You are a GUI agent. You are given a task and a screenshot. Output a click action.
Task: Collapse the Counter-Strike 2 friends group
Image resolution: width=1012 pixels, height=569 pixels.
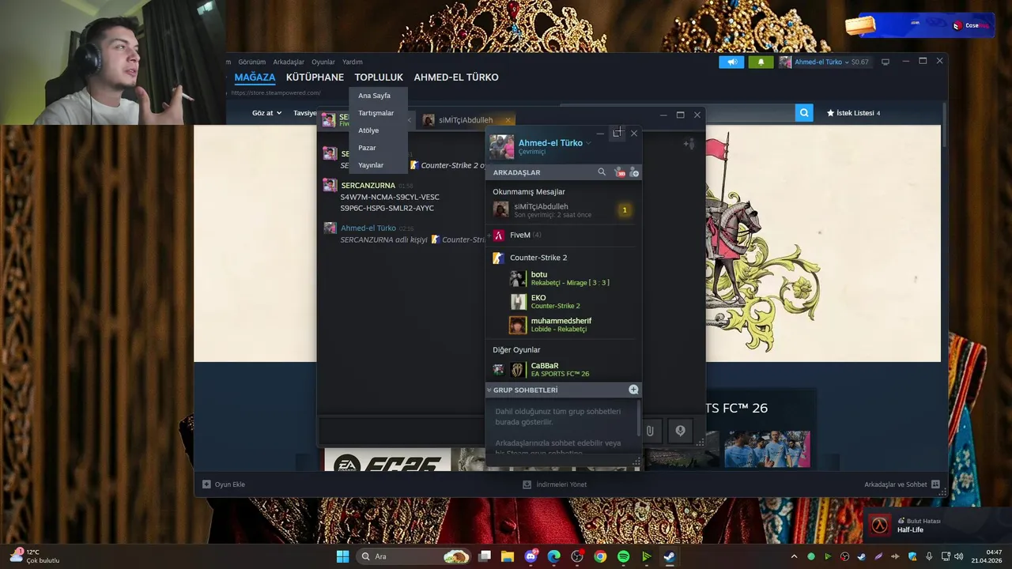pyautogui.click(x=538, y=258)
